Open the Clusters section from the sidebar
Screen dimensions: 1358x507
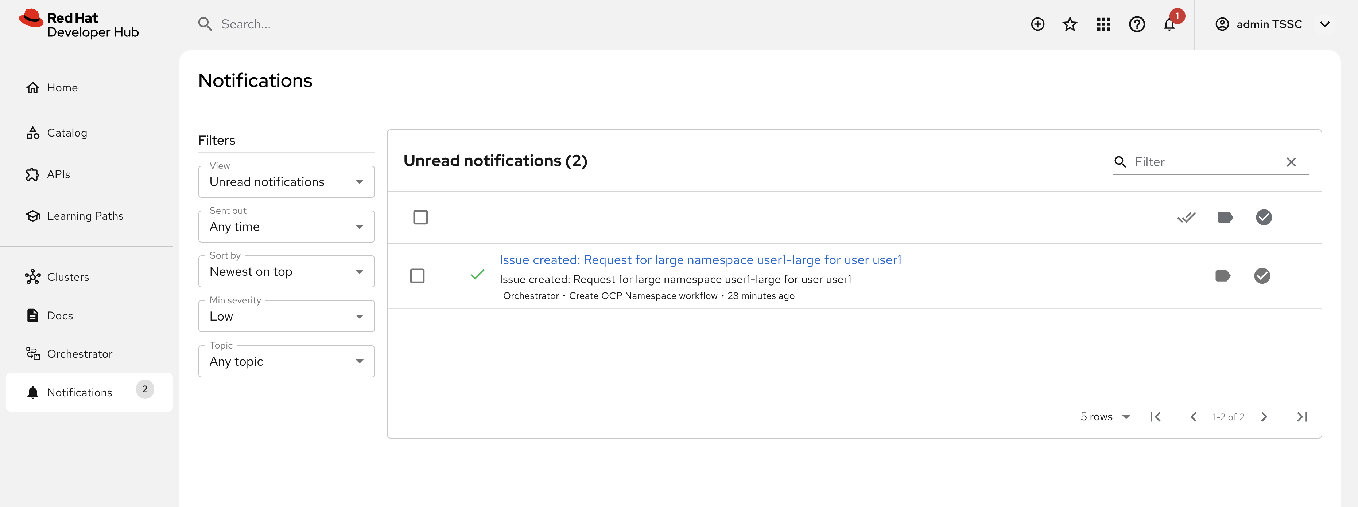click(68, 276)
